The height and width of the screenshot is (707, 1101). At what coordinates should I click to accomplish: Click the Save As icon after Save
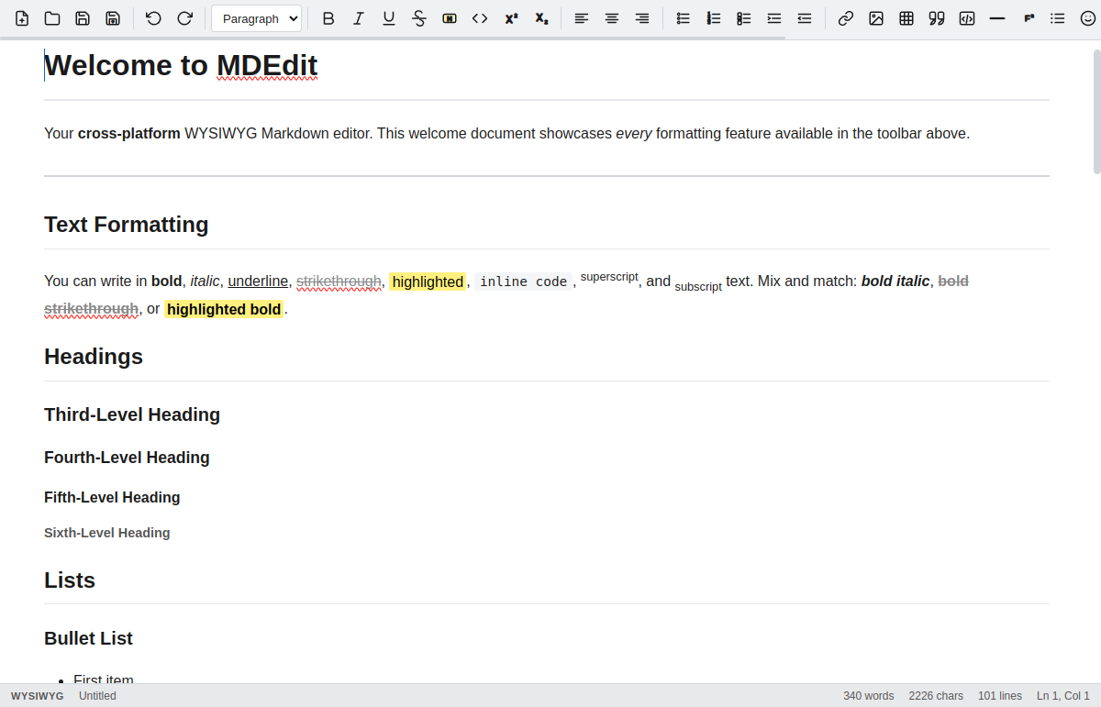click(x=113, y=18)
